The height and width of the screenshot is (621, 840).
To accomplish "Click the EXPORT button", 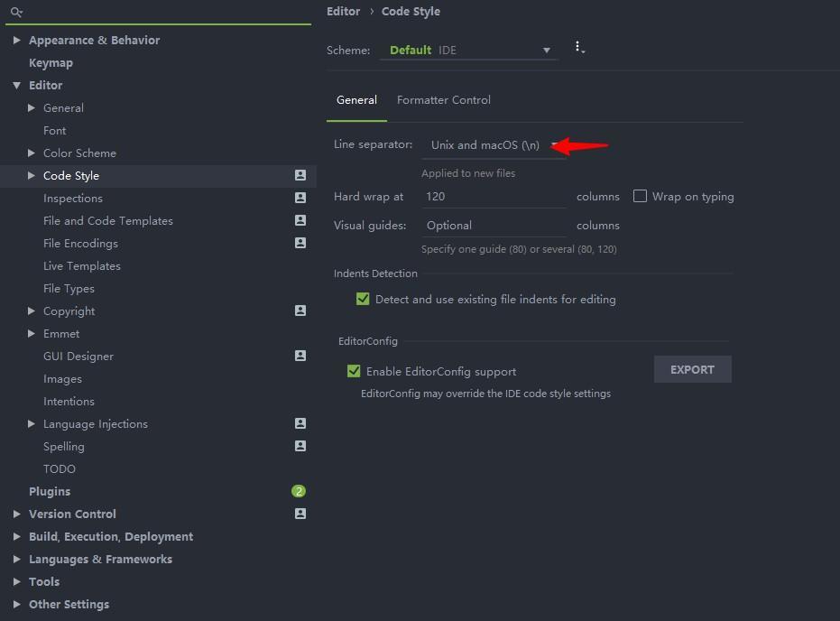I will coord(692,369).
